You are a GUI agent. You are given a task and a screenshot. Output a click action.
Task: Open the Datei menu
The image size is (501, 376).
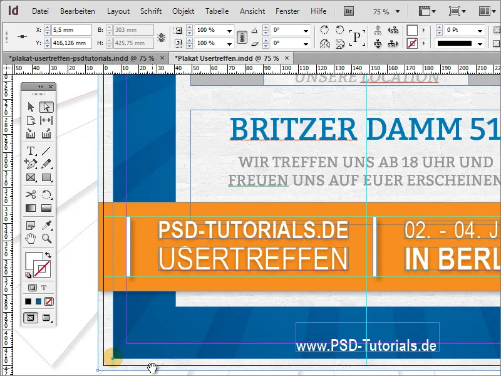point(40,11)
